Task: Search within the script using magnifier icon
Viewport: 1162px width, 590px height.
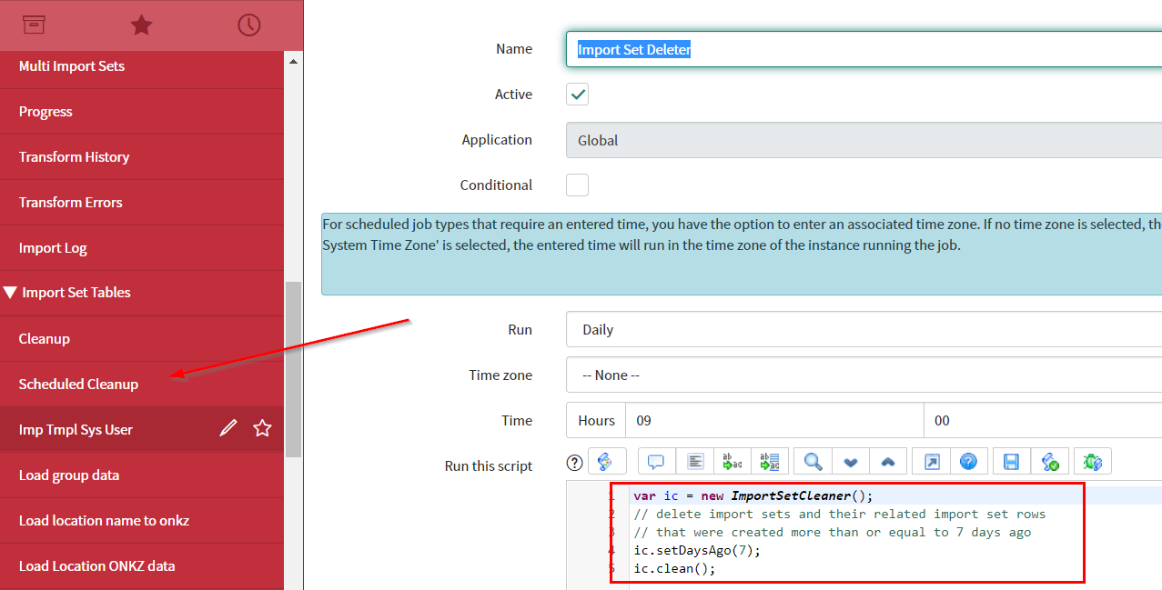Action: 812,461
